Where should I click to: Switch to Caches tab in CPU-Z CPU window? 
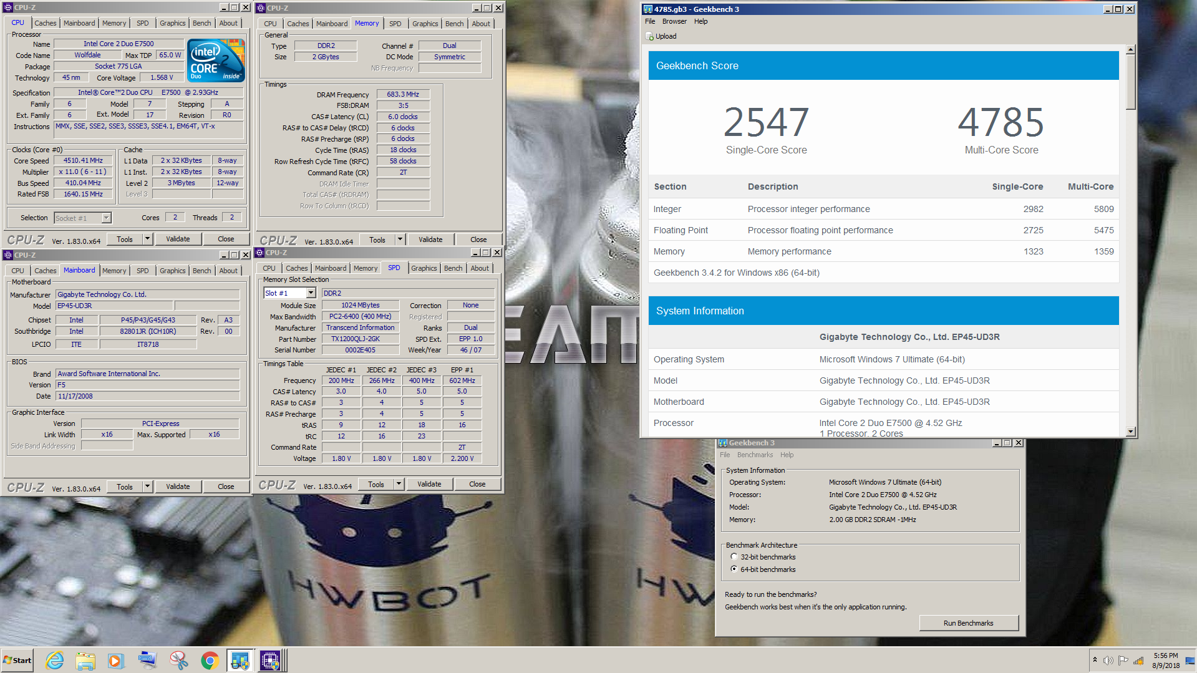point(45,23)
